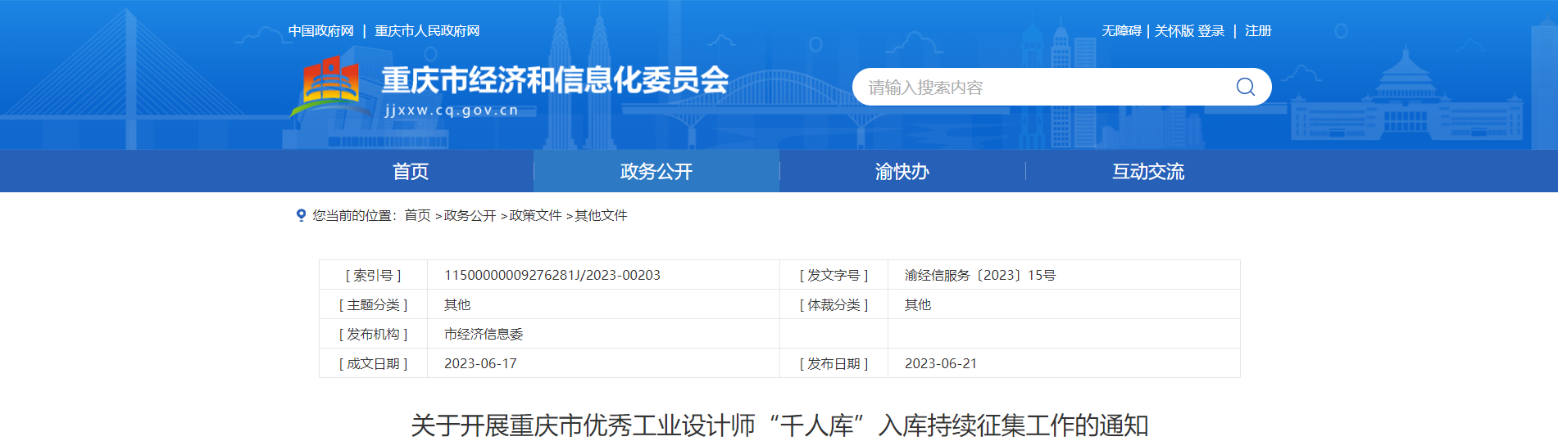Go to the 互动交流 navigation tab
This screenshot has width=1558, height=441.
1148,171
